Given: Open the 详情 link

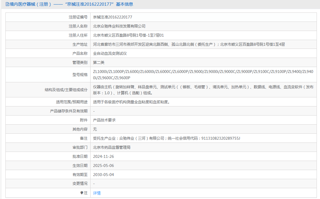Looking at the screenshot, I should (97, 193).
